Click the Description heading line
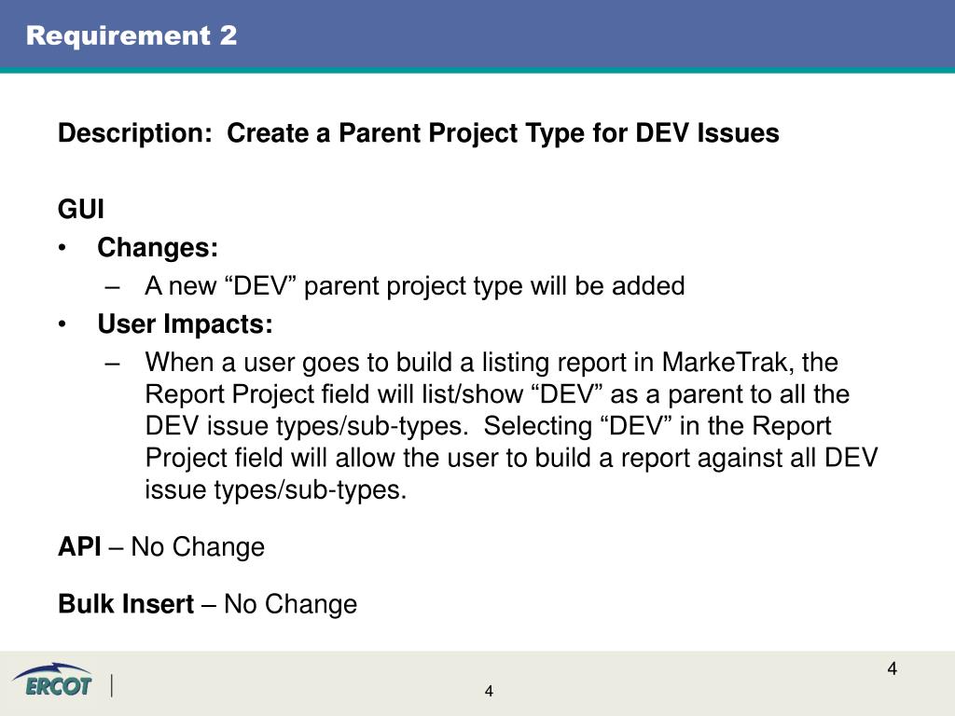955x716 pixels. tap(419, 133)
